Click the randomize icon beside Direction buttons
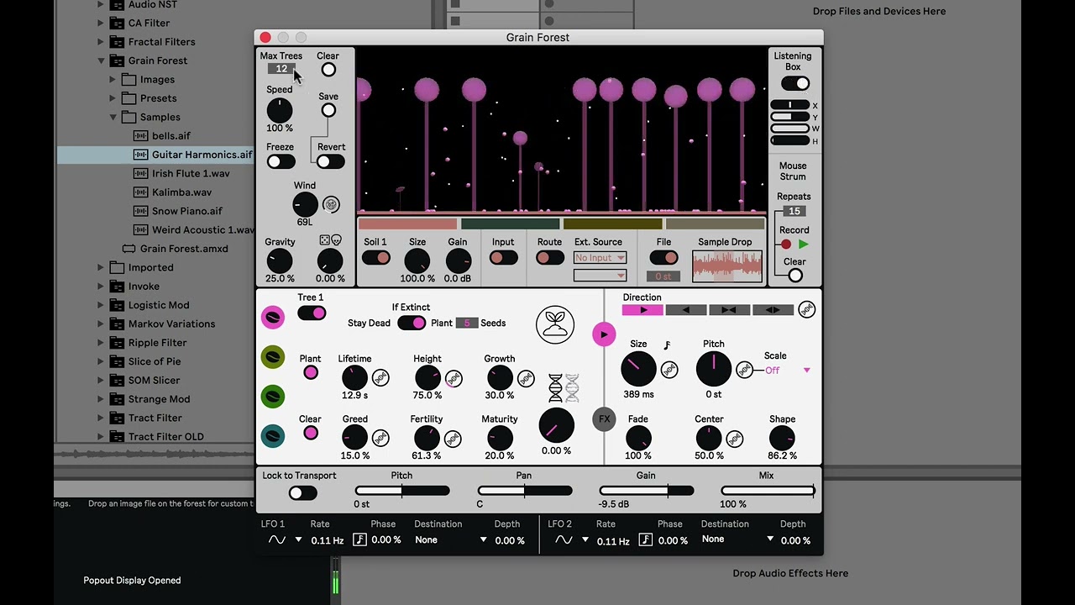 (x=806, y=309)
